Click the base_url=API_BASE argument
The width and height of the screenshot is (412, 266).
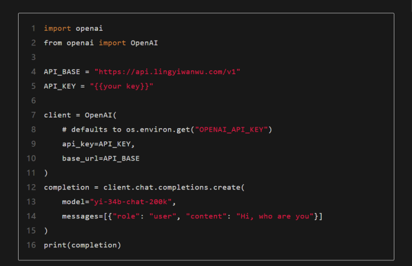[x=101, y=159]
